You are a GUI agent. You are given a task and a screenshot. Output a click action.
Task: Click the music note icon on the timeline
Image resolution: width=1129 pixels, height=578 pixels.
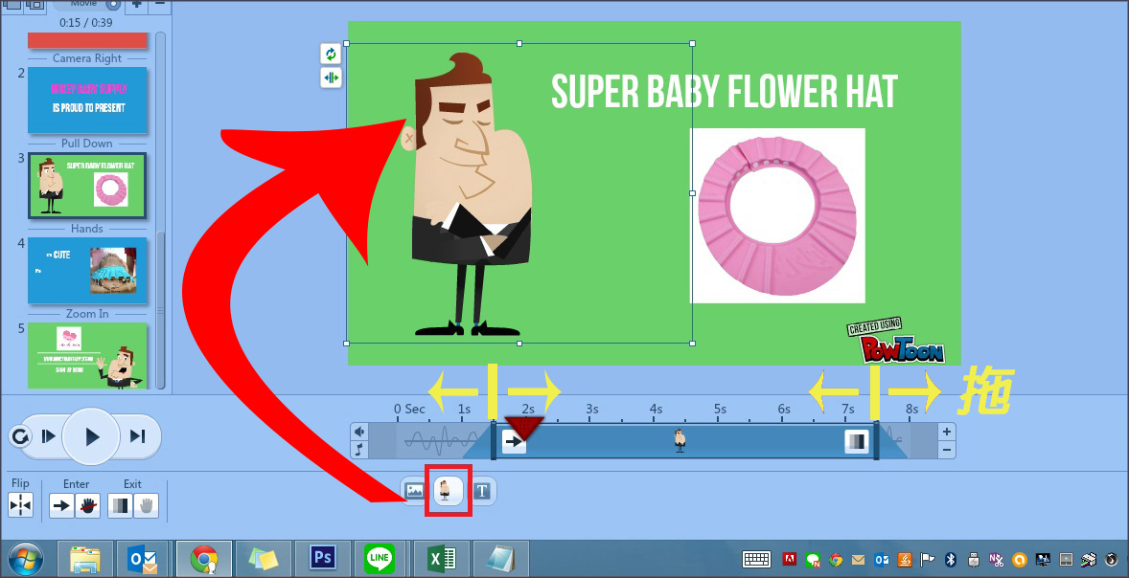coord(359,449)
